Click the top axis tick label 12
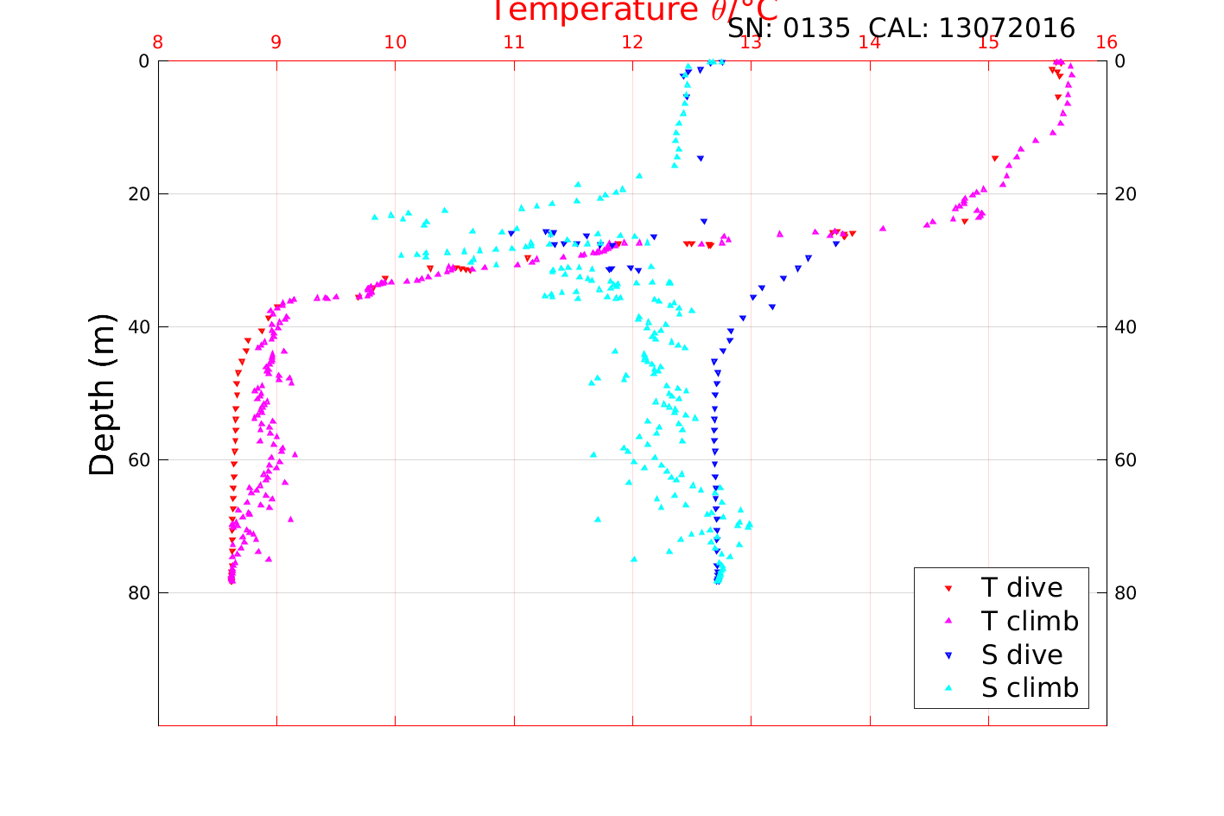Image resolution: width=1224 pixels, height=816 pixels. (x=632, y=43)
